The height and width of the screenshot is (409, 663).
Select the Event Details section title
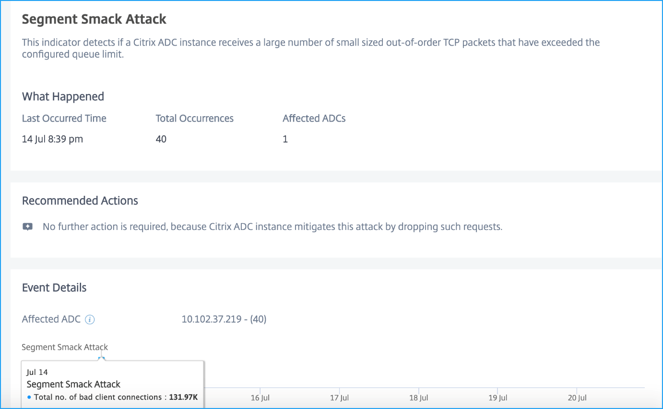point(54,288)
